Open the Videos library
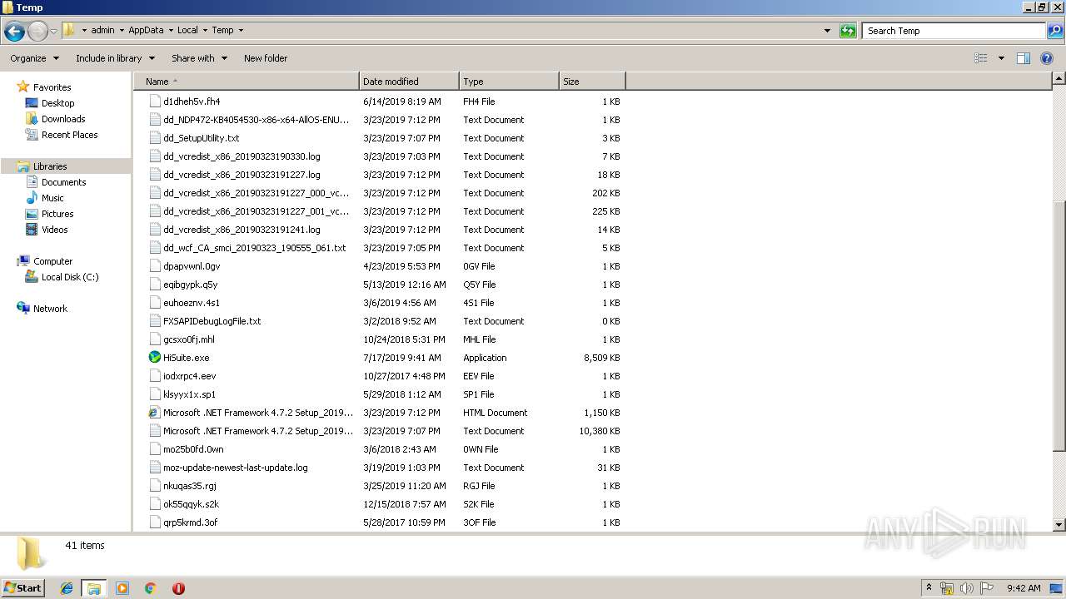This screenshot has height=599, width=1066. click(54, 230)
